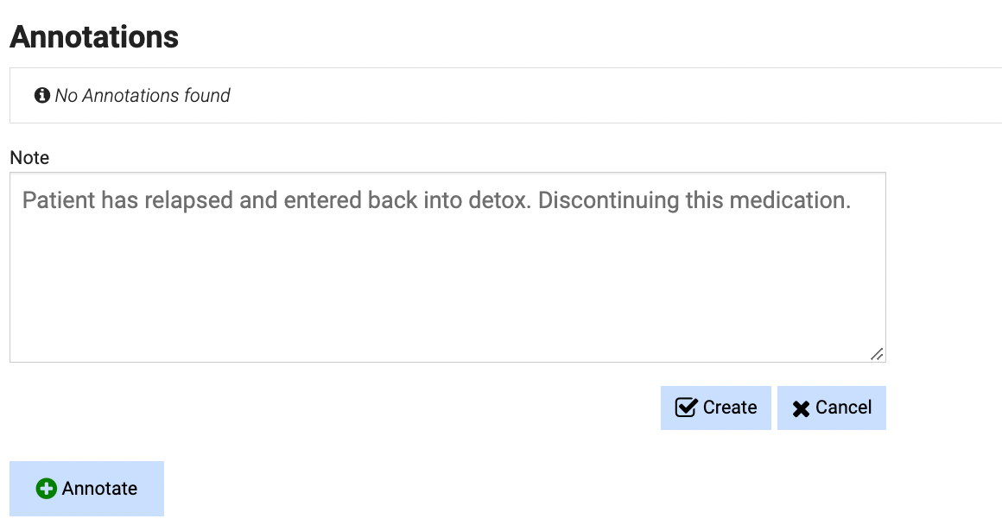Viewport: 1002px width, 525px height.
Task: Click the Annotations heading
Action: [94, 37]
